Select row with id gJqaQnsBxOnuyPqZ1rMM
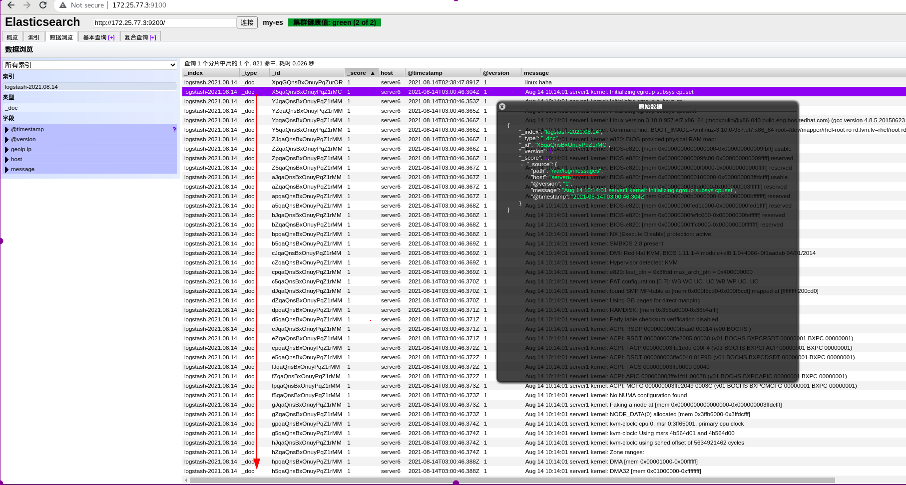The width and height of the screenshot is (906, 485). pos(544,405)
